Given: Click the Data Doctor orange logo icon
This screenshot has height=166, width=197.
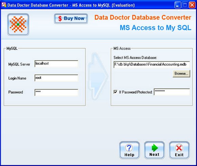Looking at the screenshot, I should 18,25.
